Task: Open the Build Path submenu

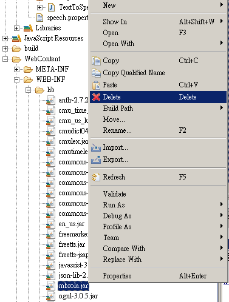Action: pos(158,109)
